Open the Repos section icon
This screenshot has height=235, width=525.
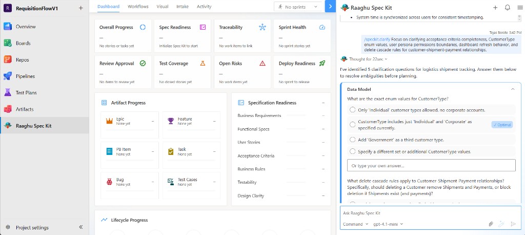(x=8, y=60)
